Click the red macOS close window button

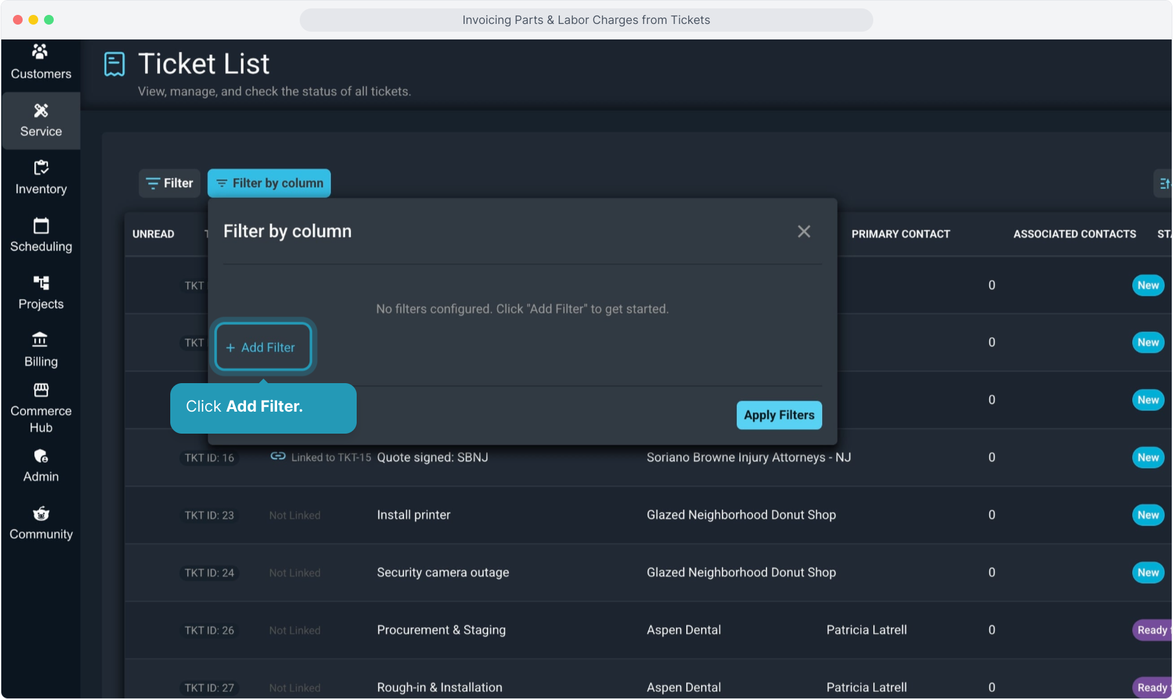[x=18, y=20]
